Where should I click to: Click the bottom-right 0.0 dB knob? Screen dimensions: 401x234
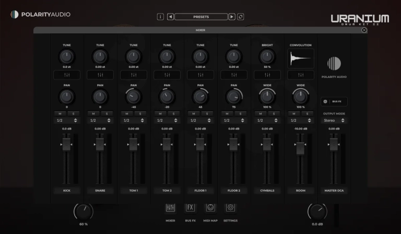click(317, 212)
